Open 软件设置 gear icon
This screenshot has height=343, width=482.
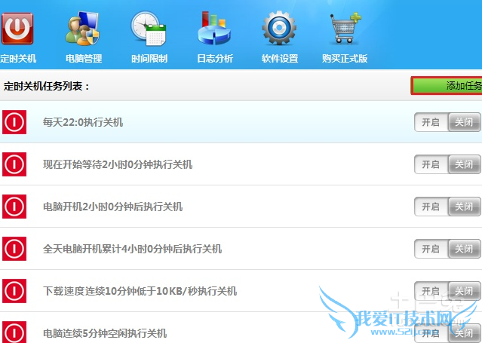pyautogui.click(x=279, y=29)
